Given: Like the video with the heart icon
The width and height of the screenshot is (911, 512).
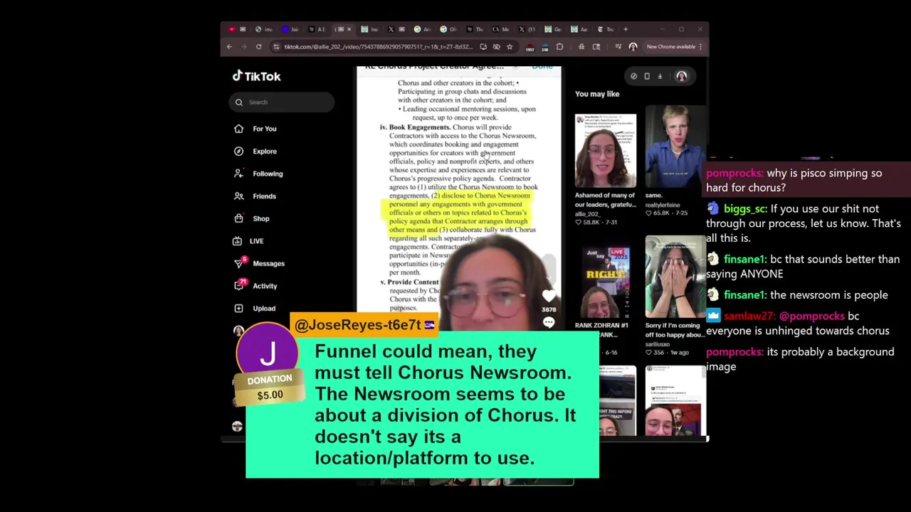Looking at the screenshot, I should pyautogui.click(x=549, y=296).
